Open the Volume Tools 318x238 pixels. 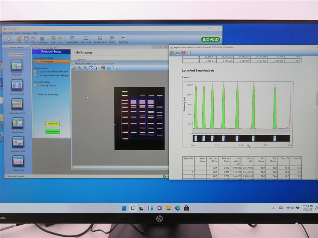tap(18, 162)
